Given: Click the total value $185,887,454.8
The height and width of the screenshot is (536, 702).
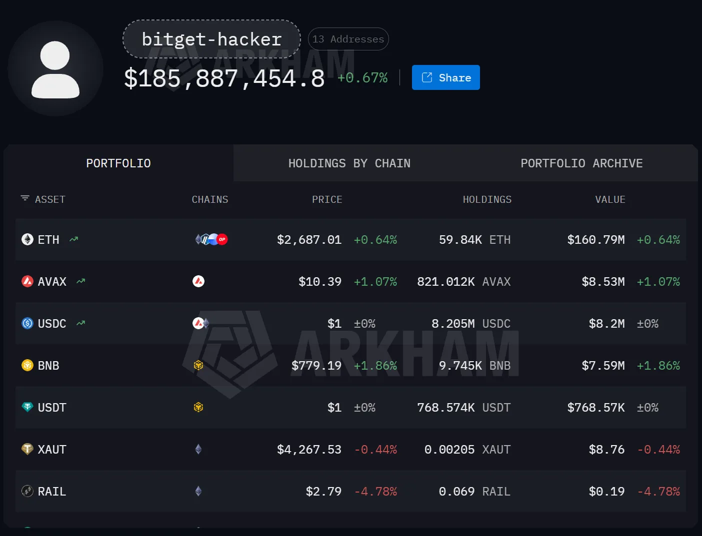Looking at the screenshot, I should pos(224,78).
